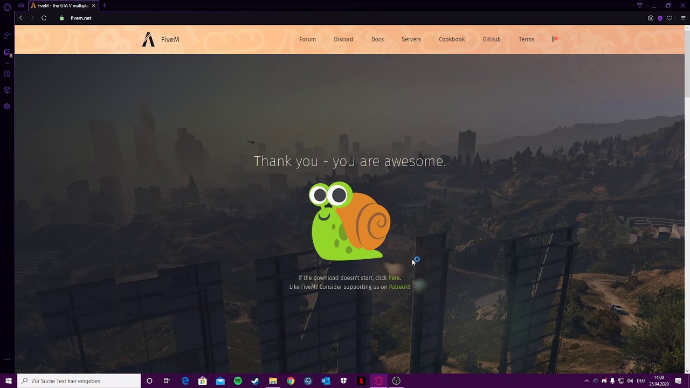This screenshot has width=690, height=388.
Task: Reload the fivem.net page
Action: pyautogui.click(x=44, y=18)
